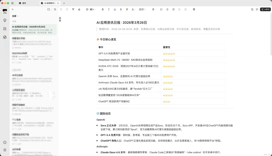Open the lightbulb ideas section in sidebar
Screen dimensions: 272x156
(x=5, y=20)
